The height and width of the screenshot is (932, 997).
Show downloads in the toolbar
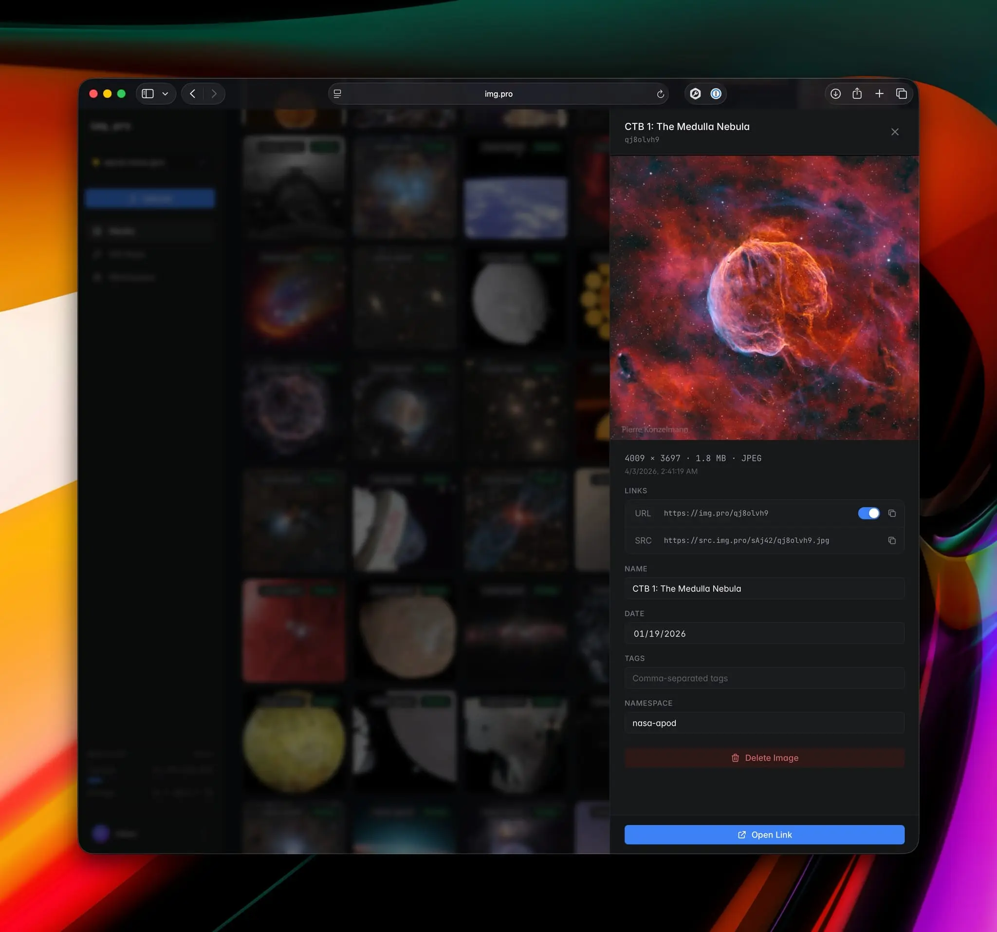coord(835,94)
